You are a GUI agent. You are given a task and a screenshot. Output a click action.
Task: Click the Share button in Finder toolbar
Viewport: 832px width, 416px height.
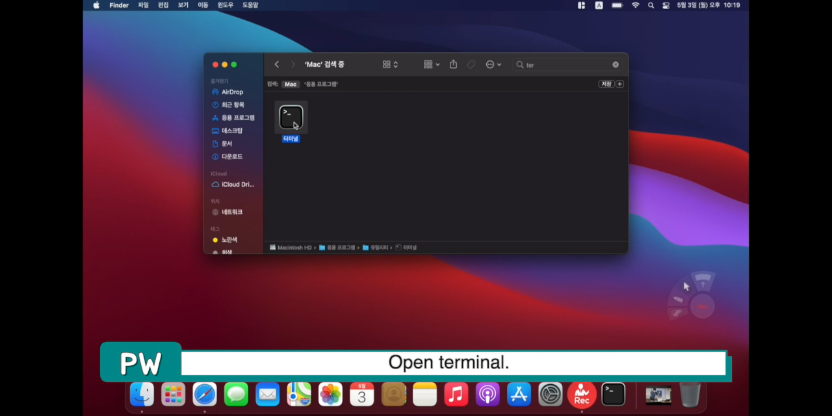(x=454, y=64)
